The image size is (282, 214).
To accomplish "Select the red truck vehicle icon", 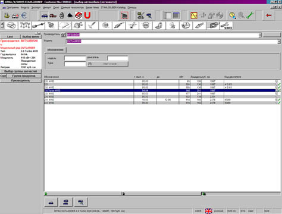I will point(53,15).
